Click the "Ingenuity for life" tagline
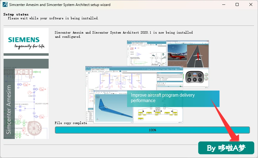 tap(30, 46)
